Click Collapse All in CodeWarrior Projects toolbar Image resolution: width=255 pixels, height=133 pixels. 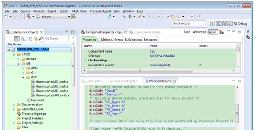30,39
